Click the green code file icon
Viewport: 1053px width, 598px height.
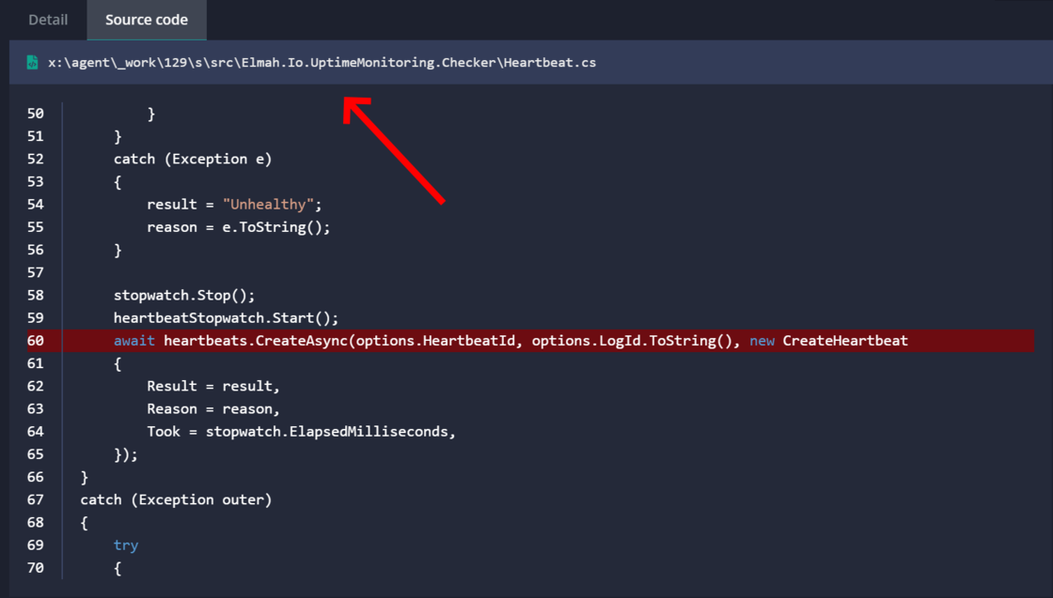(x=32, y=62)
